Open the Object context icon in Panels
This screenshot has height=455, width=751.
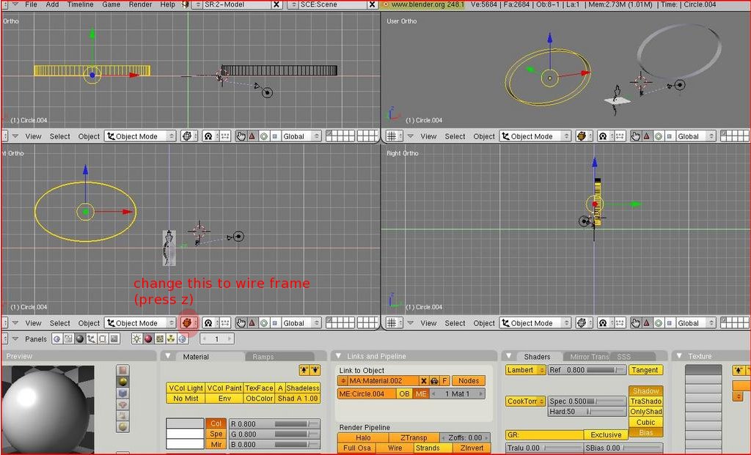click(92, 339)
